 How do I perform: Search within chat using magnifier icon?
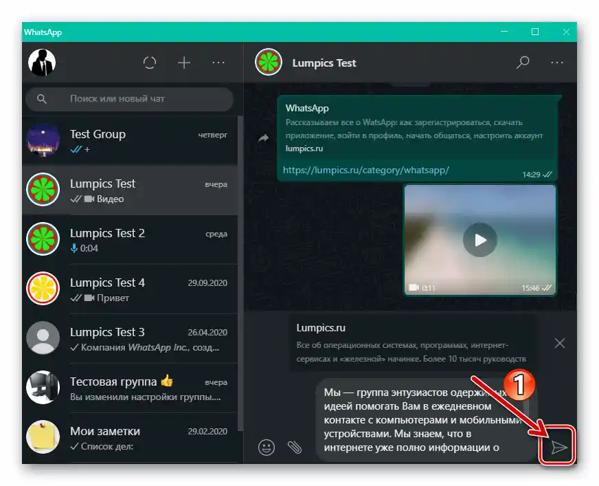[x=523, y=63]
